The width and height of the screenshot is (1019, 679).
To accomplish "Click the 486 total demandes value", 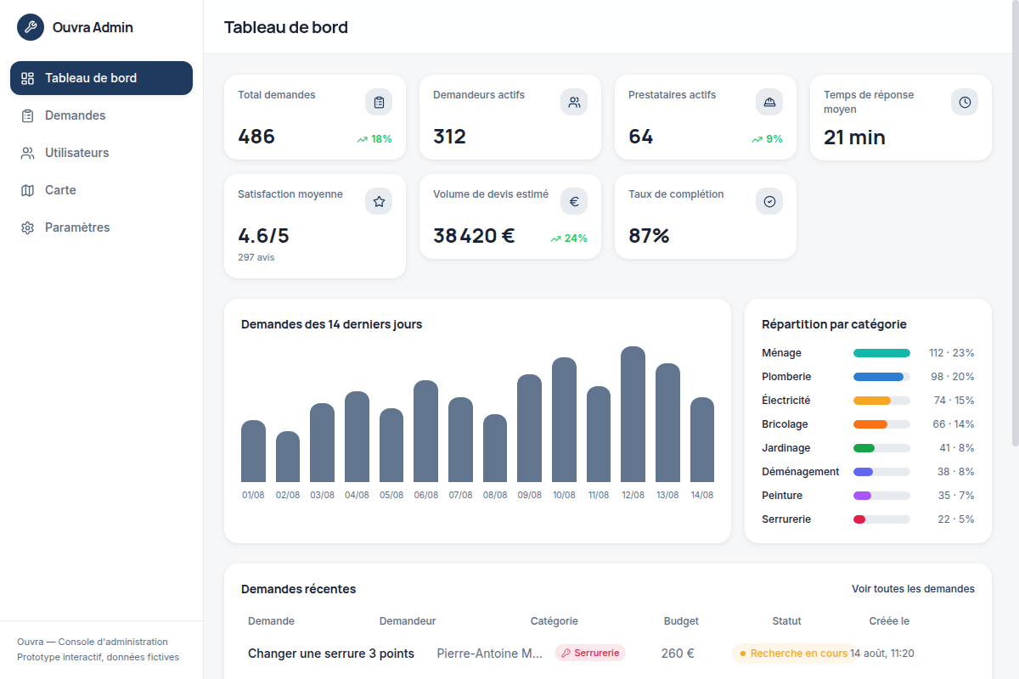I will (x=256, y=137).
